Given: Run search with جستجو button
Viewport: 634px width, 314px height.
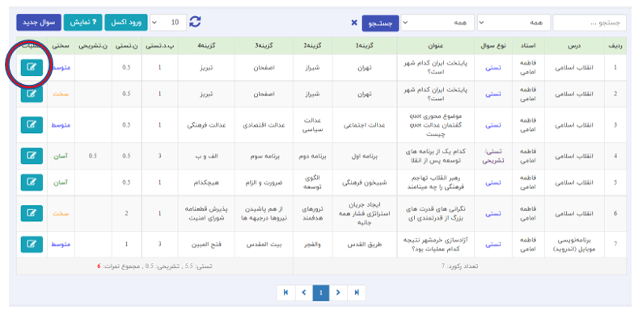Looking at the screenshot, I should (380, 23).
